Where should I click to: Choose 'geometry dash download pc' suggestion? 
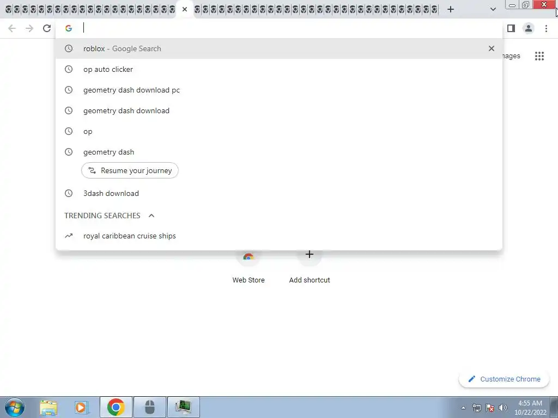(279, 90)
